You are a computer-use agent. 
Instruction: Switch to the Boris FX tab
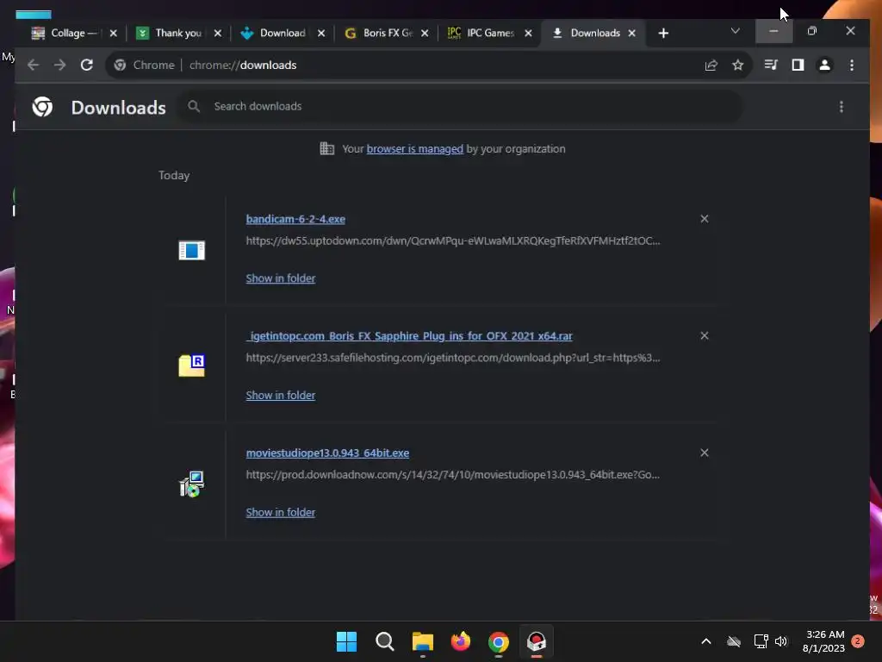pos(388,34)
